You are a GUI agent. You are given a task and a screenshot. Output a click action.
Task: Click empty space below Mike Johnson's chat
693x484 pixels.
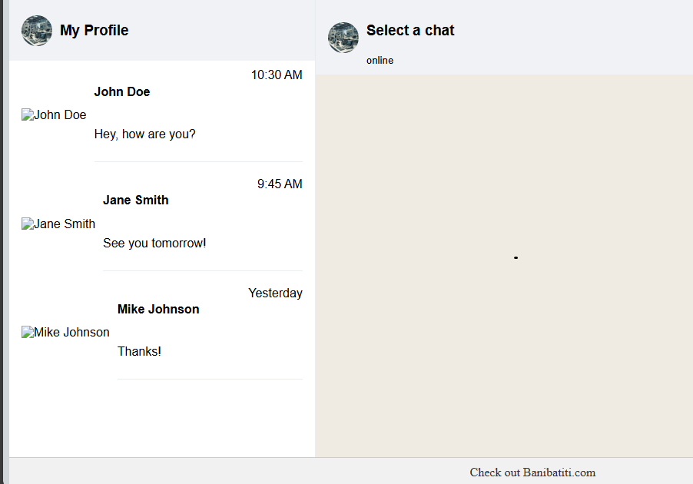click(x=161, y=419)
